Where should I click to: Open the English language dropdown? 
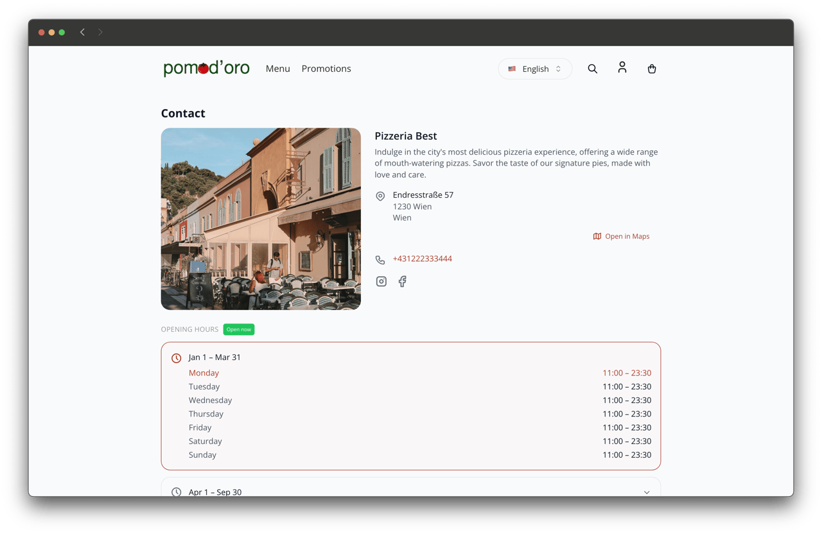click(x=535, y=69)
